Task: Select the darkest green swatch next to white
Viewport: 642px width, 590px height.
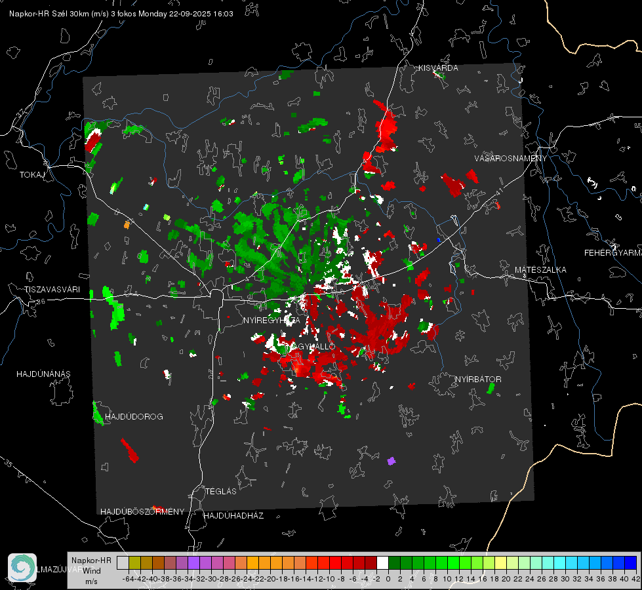Action: [394, 562]
